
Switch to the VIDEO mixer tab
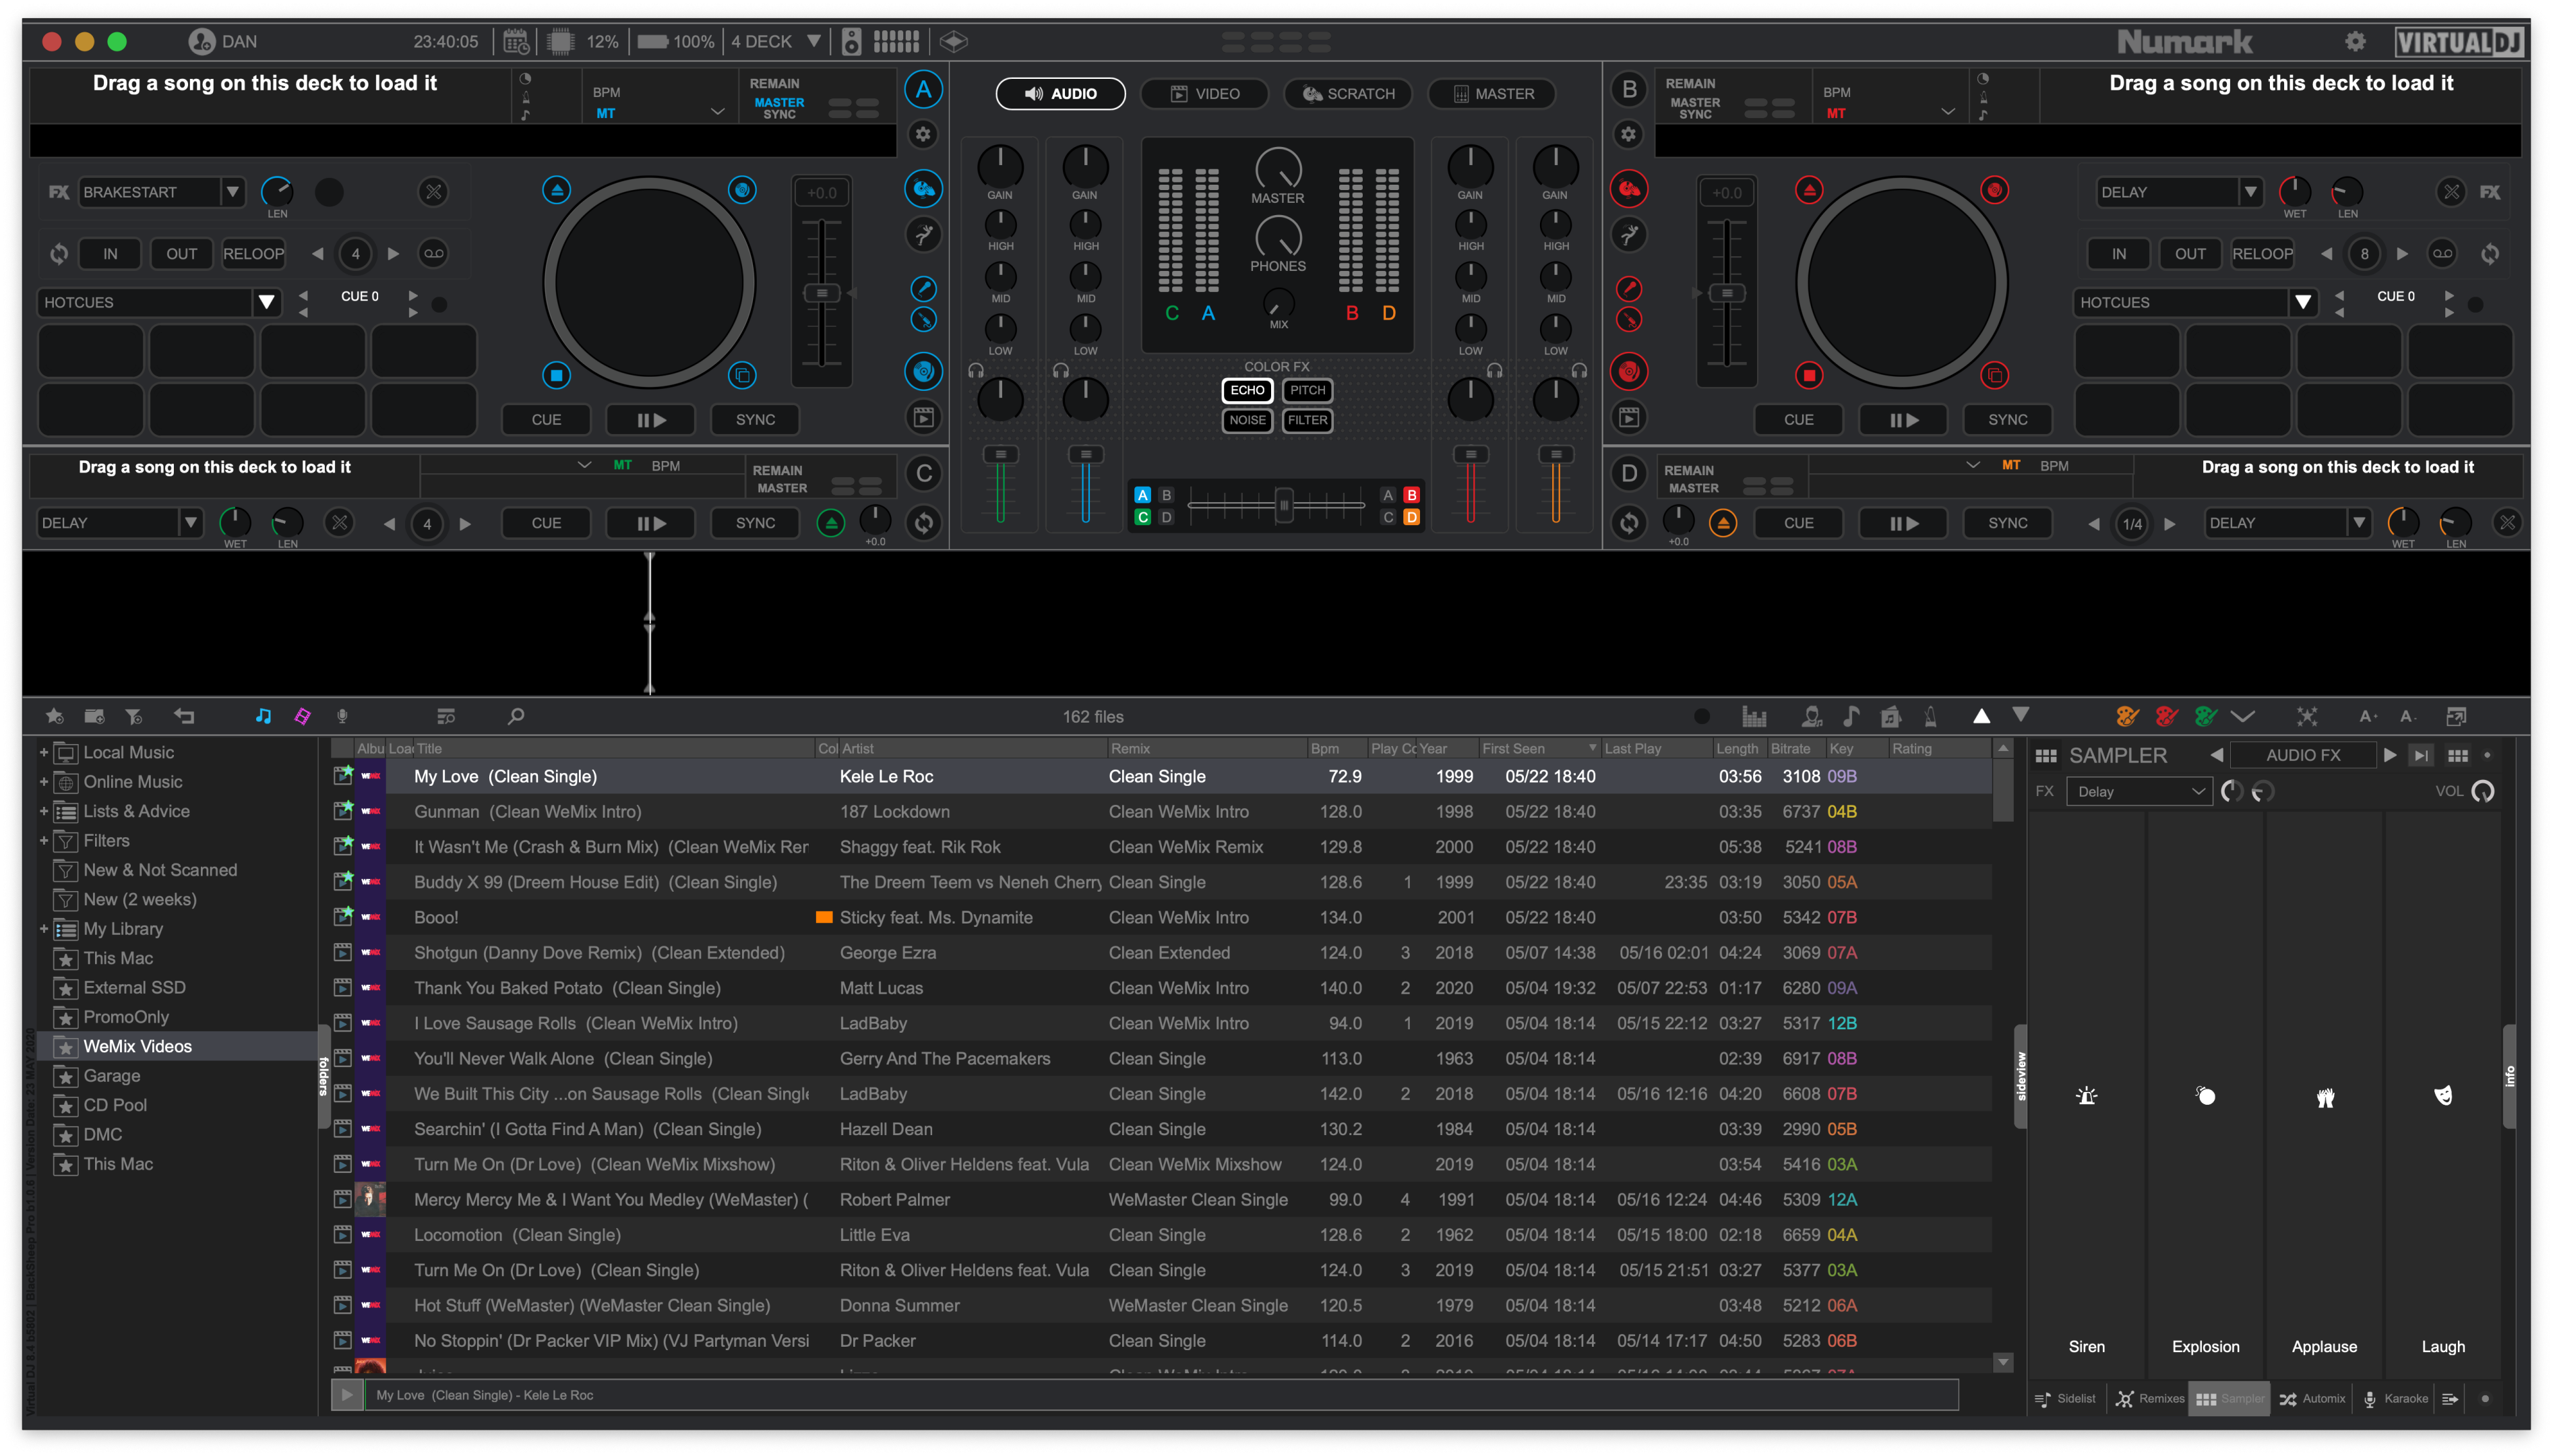pos(1204,94)
